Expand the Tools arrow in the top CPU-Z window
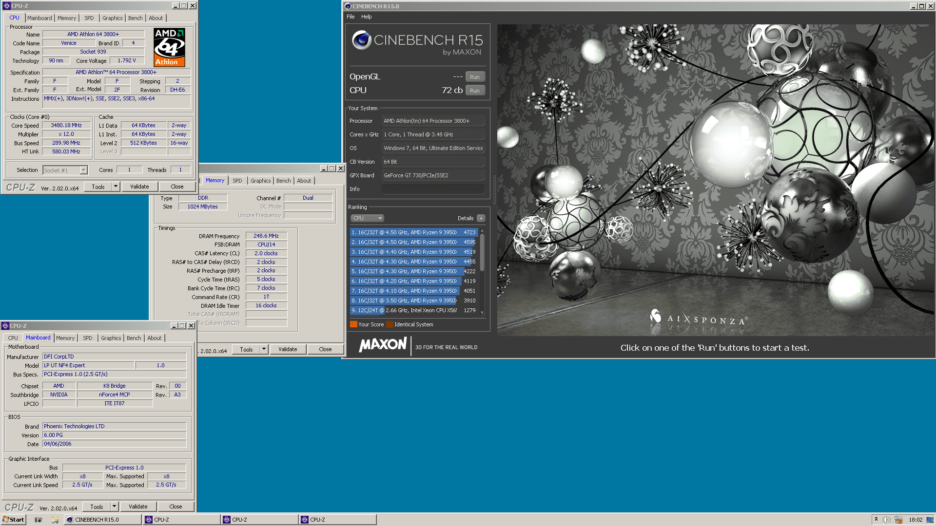The width and height of the screenshot is (936, 526). [x=116, y=187]
